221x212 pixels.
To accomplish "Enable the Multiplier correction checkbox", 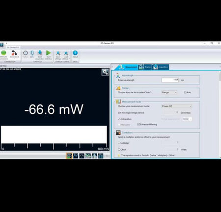I will point(119,143).
